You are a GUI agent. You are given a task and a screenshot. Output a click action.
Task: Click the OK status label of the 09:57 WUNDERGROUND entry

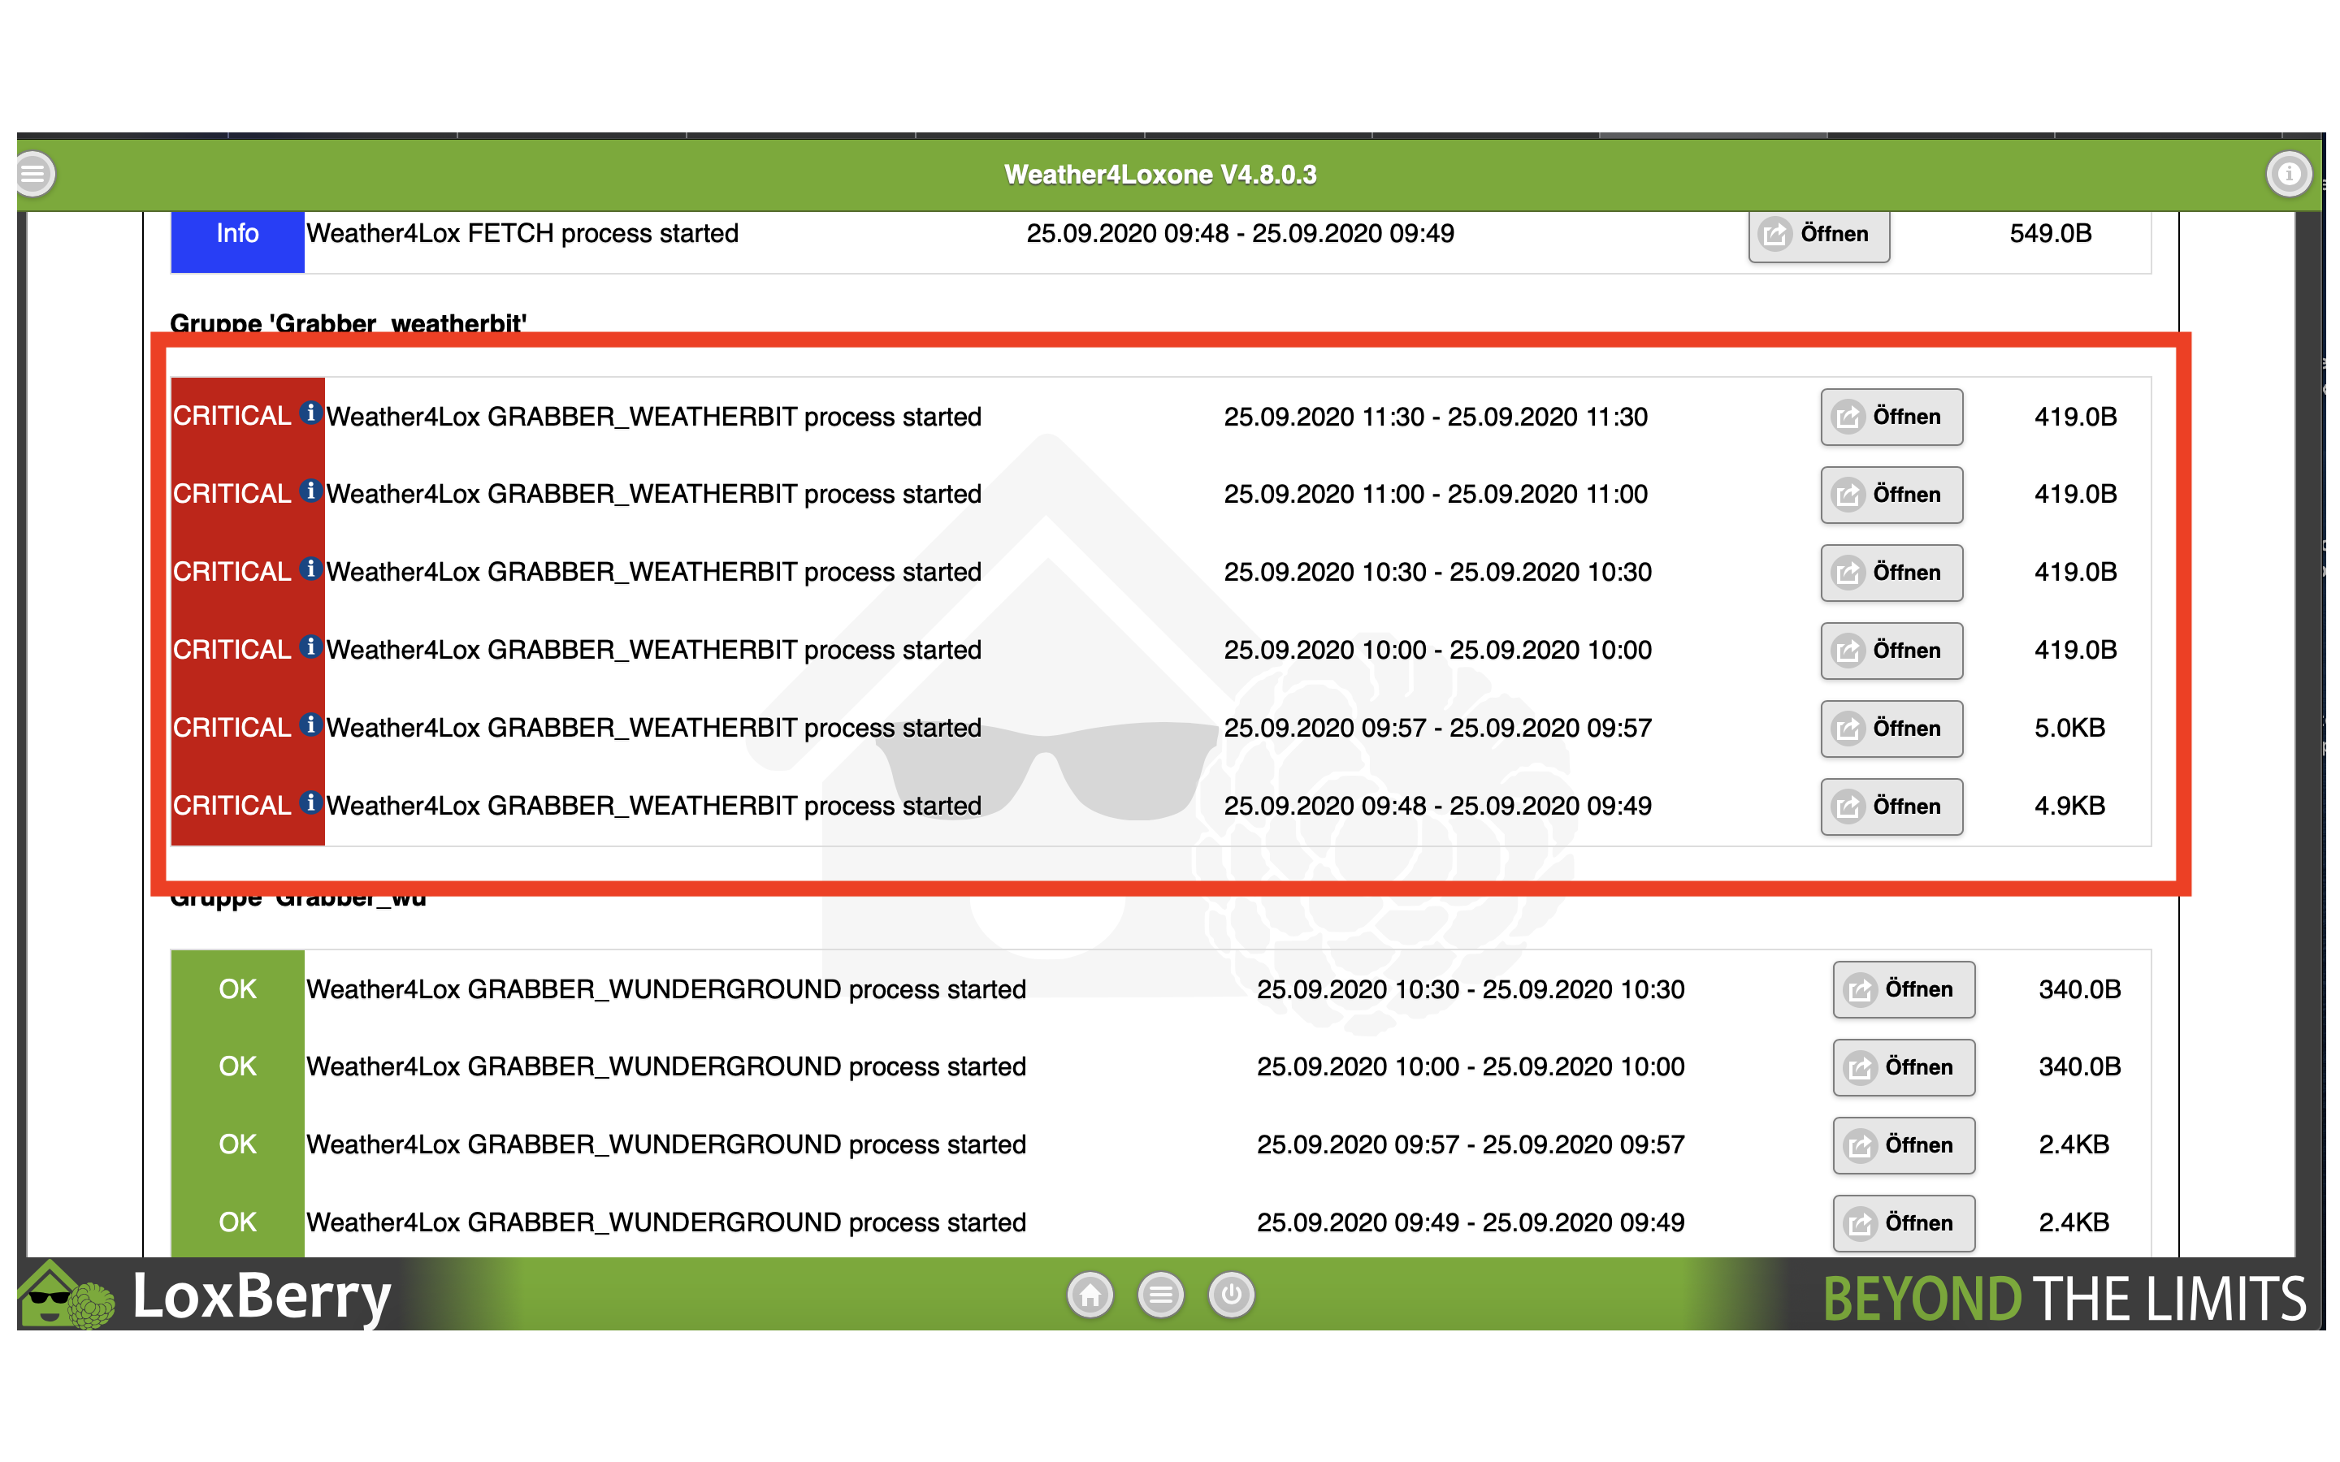coord(237,1145)
